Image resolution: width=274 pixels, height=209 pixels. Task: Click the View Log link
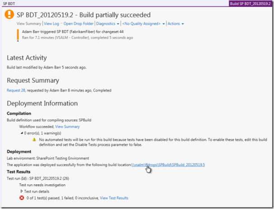click(52, 23)
